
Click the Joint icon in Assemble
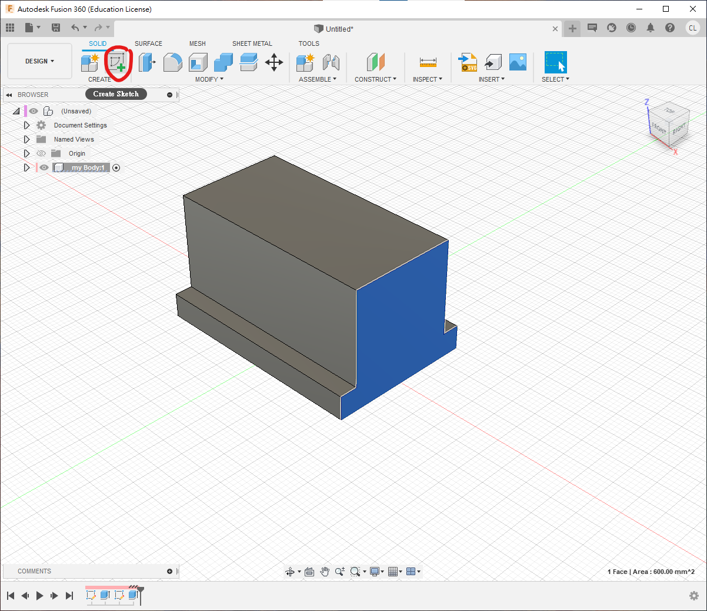[x=331, y=62]
